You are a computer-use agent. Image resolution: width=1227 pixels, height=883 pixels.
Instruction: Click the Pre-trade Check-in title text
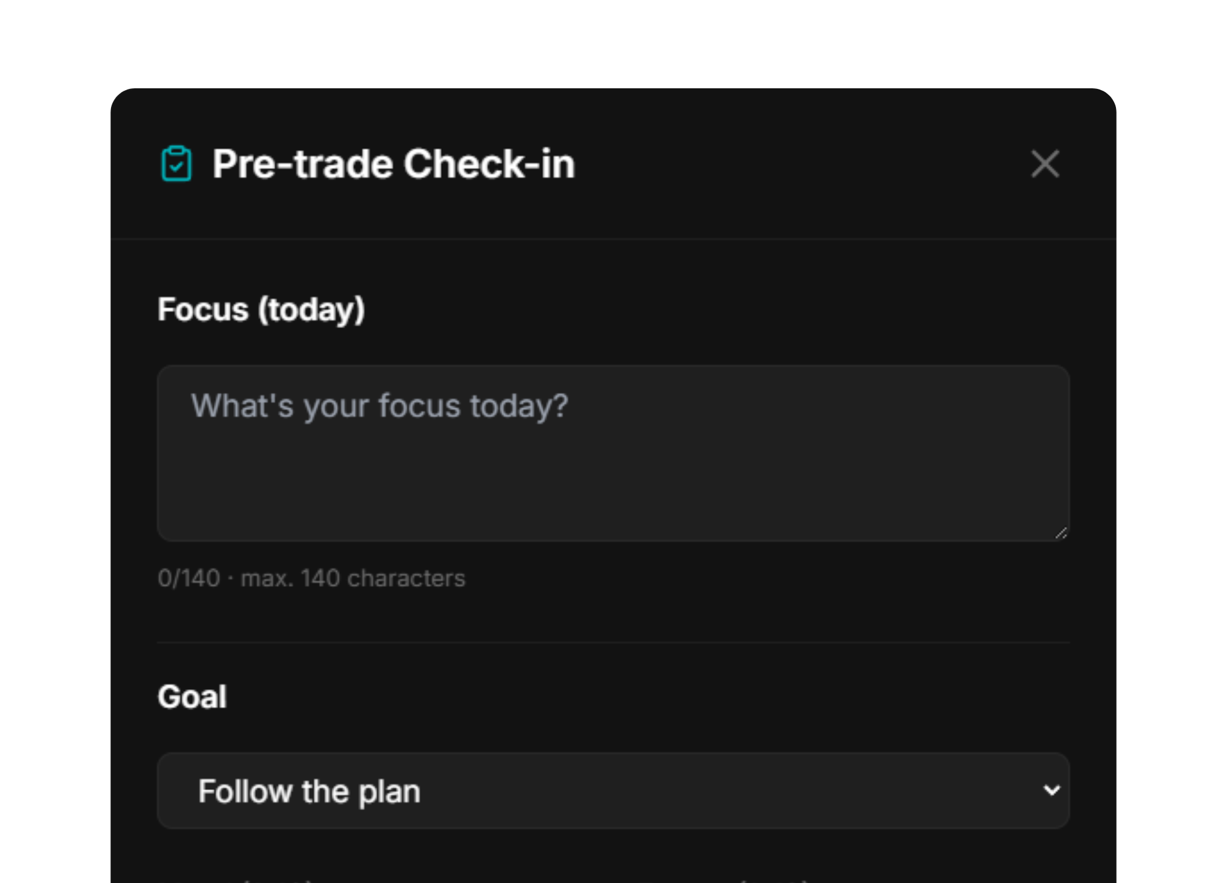(x=393, y=164)
